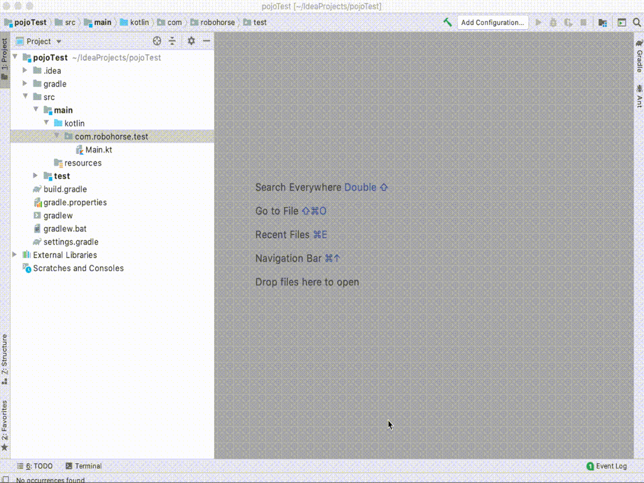Select Main.kt in the project tree
Image resolution: width=644 pixels, height=483 pixels.
point(99,149)
